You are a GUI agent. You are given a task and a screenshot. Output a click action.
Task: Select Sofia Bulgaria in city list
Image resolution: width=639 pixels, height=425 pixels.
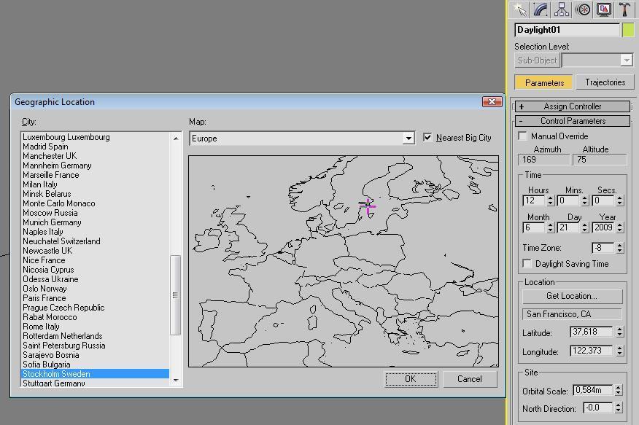(95, 364)
